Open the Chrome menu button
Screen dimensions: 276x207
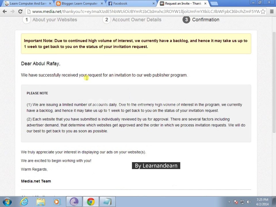pyautogui.click(x=272, y=11)
